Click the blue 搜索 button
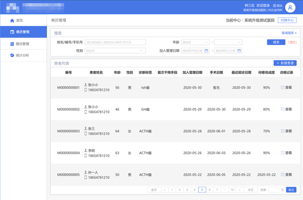 pyautogui.click(x=276, y=42)
